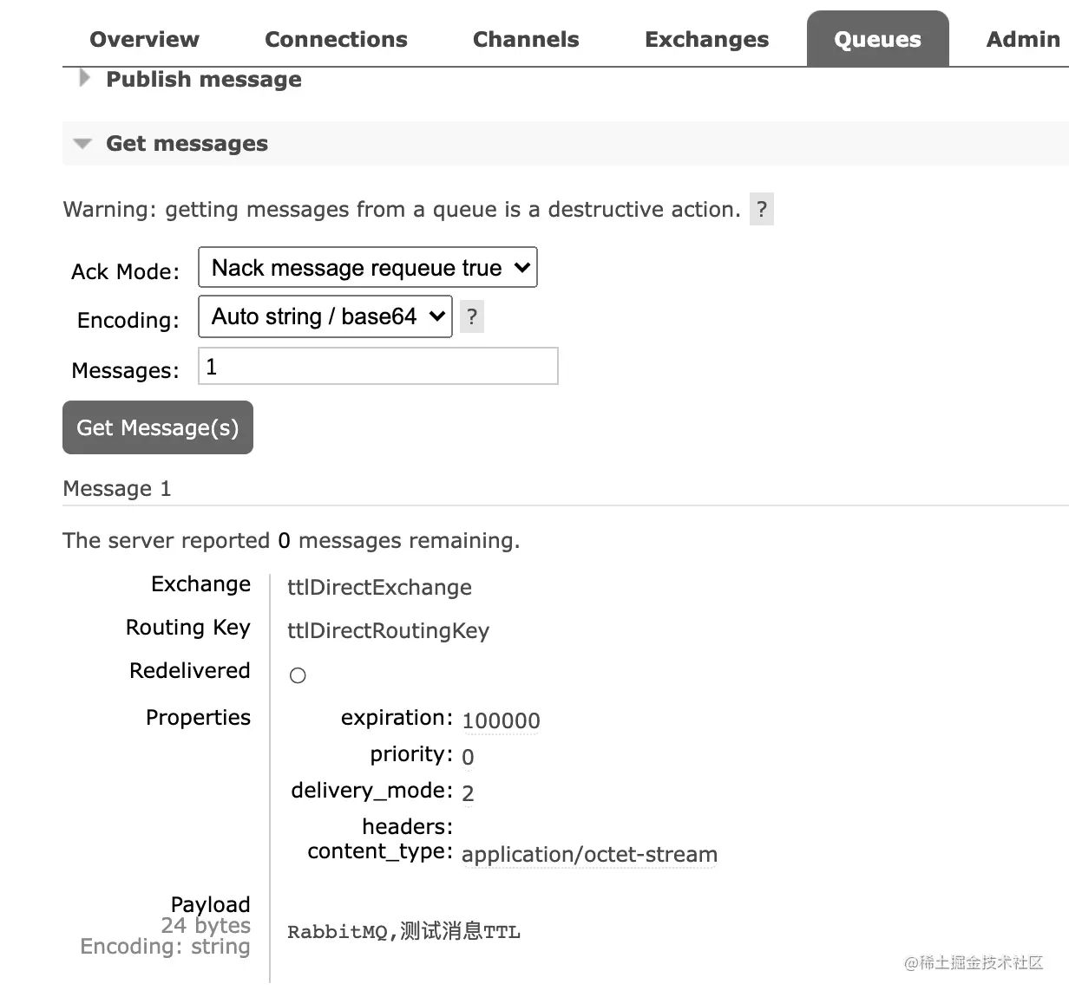This screenshot has height=997, width=1069.
Task: Open the Admin tab
Action: pyautogui.click(x=1023, y=40)
